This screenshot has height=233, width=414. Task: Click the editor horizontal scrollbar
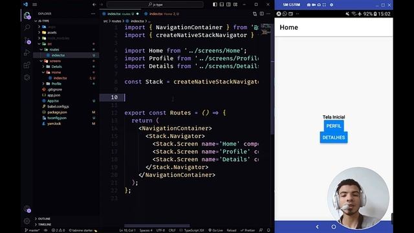tap(157, 226)
